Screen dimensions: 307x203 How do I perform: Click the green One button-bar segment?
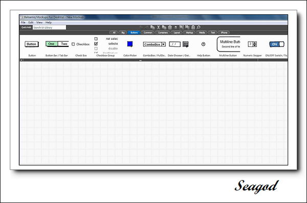52,44
